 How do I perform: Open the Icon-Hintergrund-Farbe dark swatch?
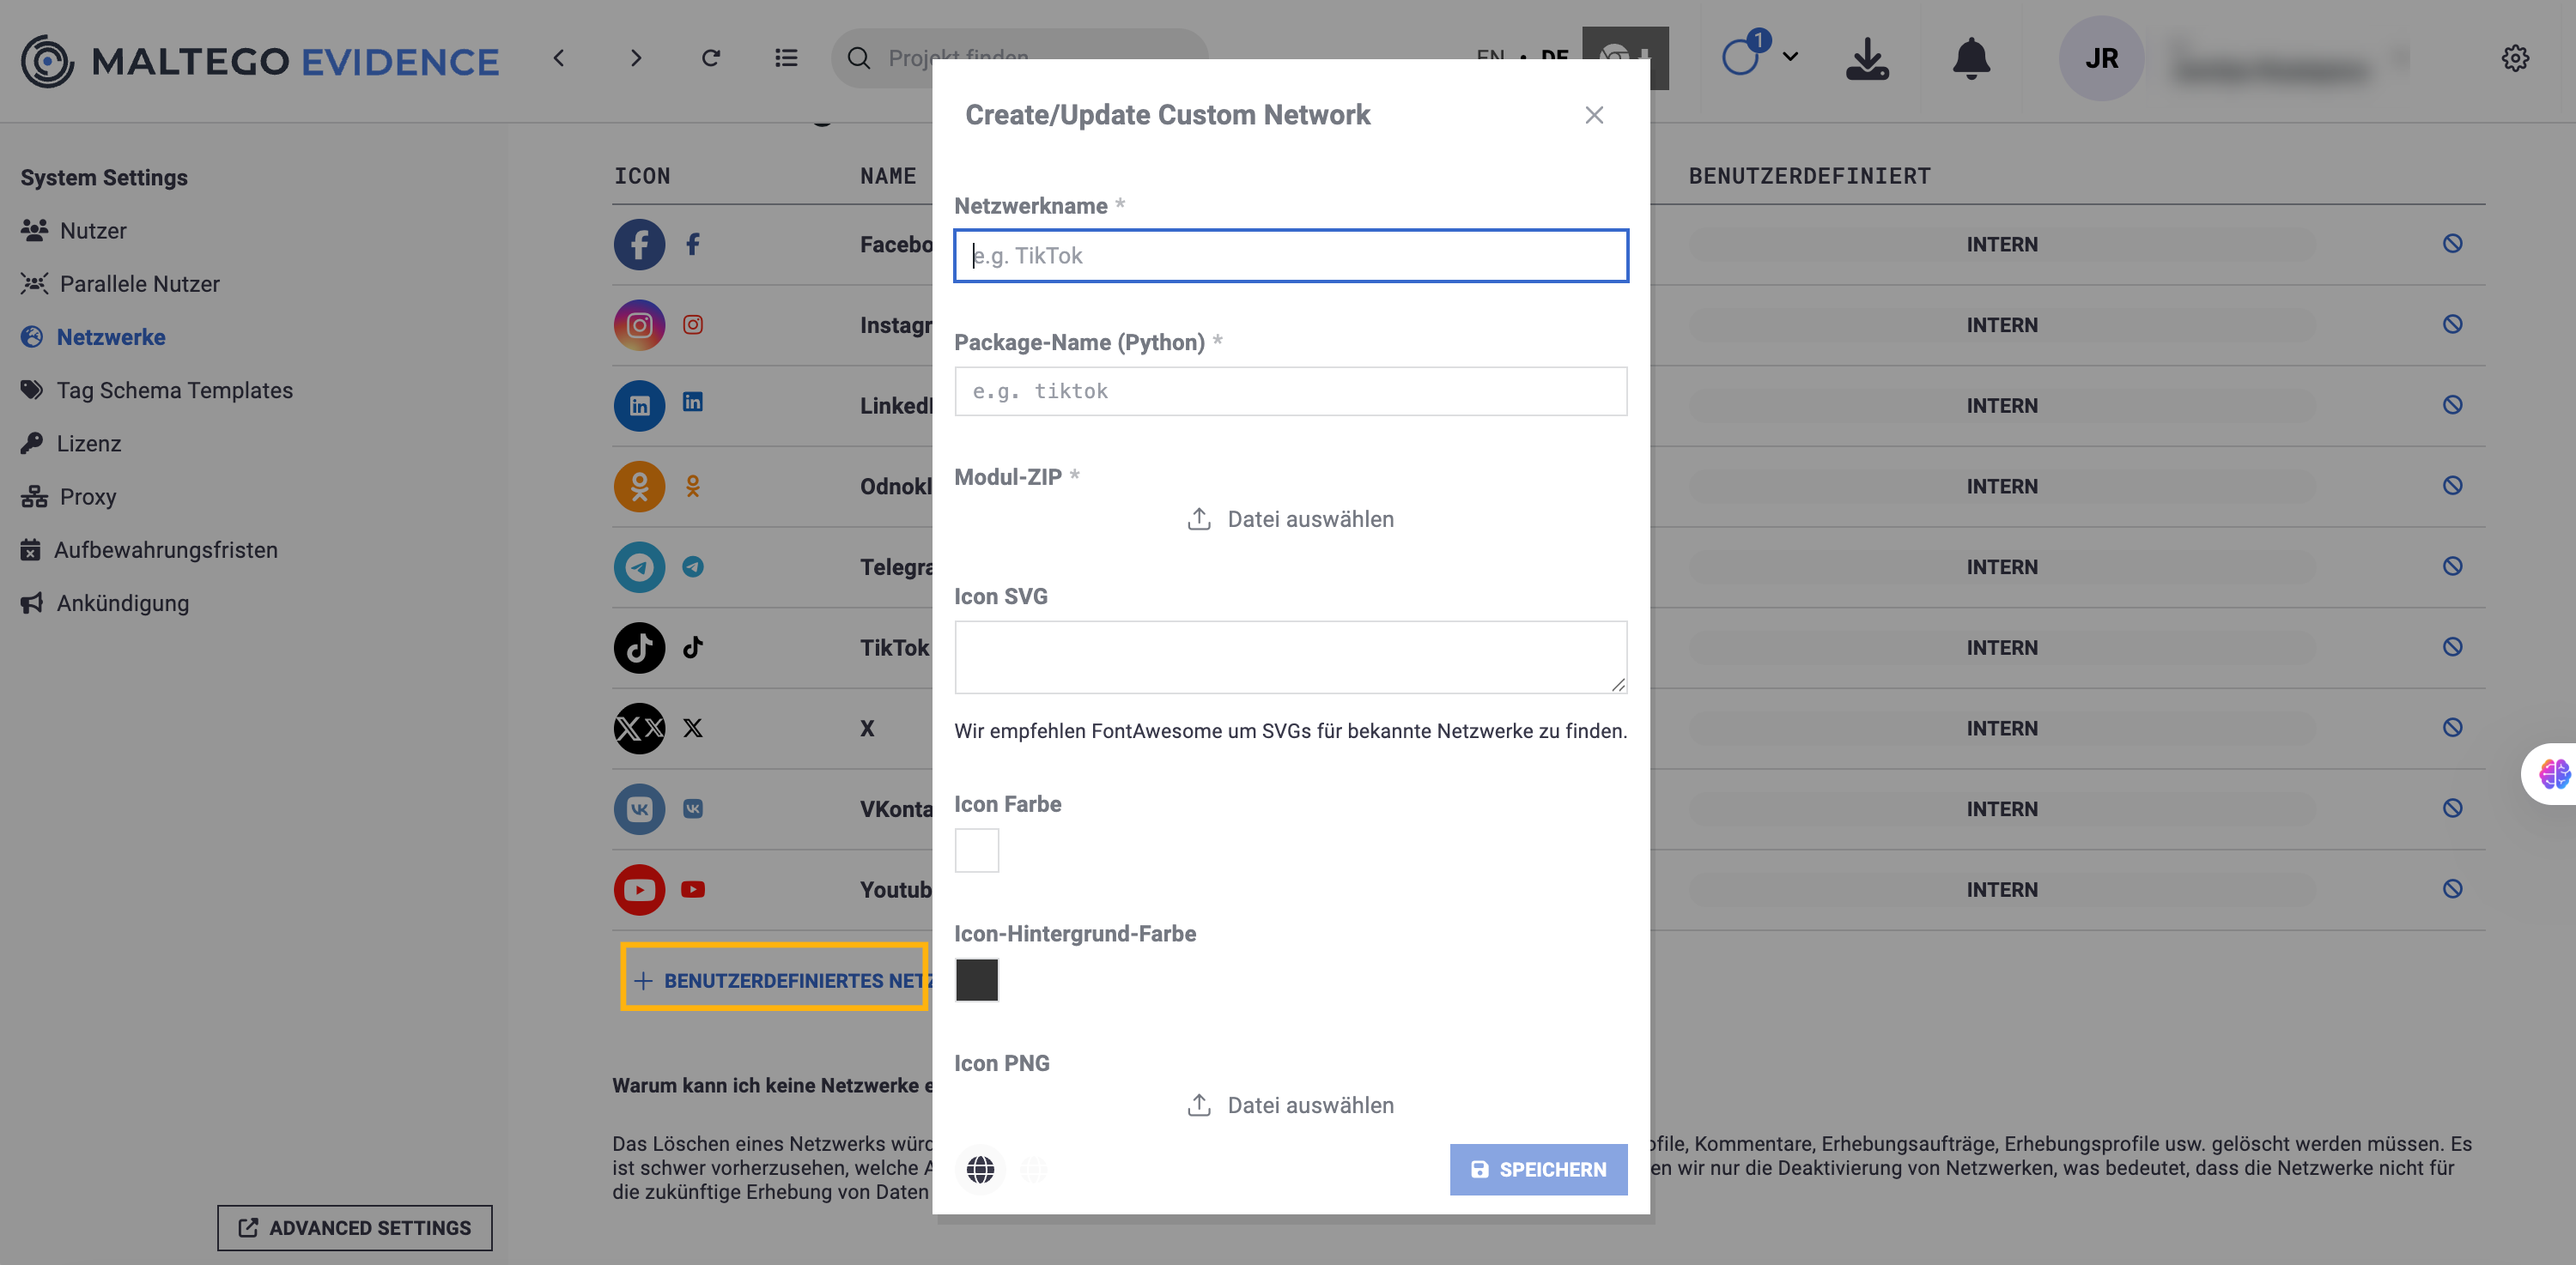click(976, 980)
